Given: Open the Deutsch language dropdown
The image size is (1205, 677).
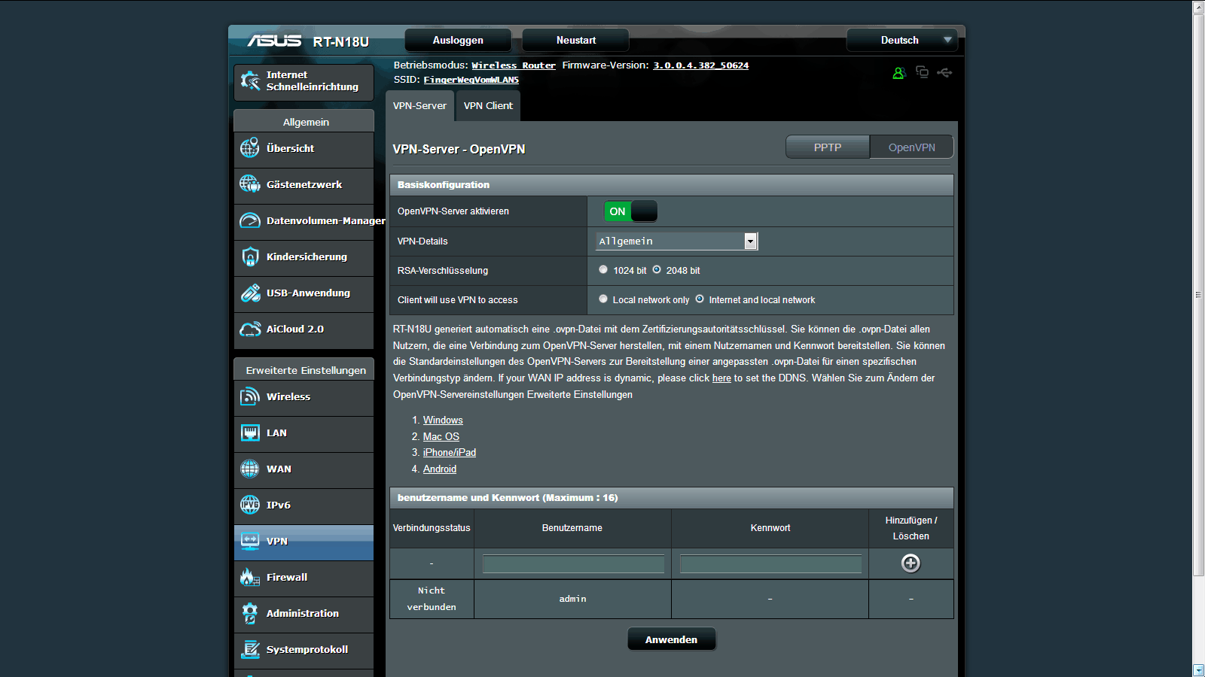Looking at the screenshot, I should (901, 40).
